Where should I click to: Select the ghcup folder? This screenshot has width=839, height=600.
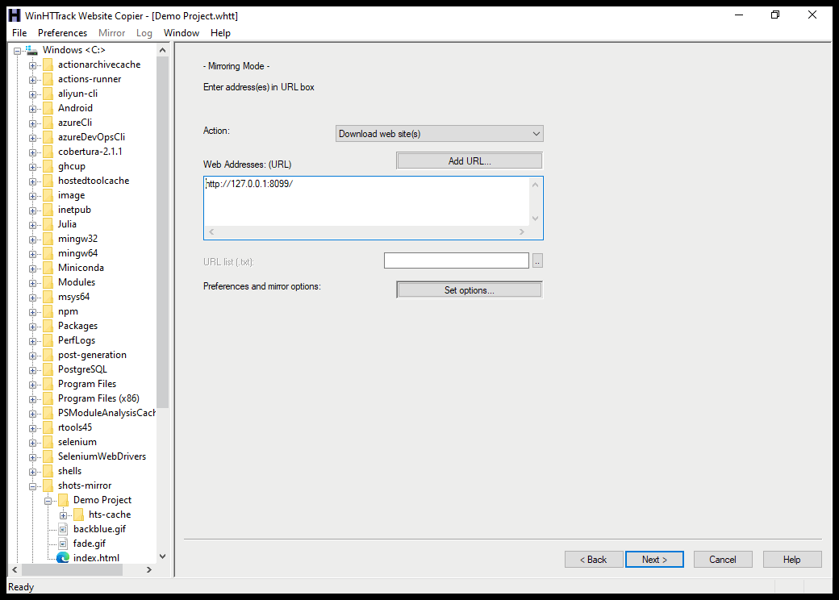tap(72, 166)
